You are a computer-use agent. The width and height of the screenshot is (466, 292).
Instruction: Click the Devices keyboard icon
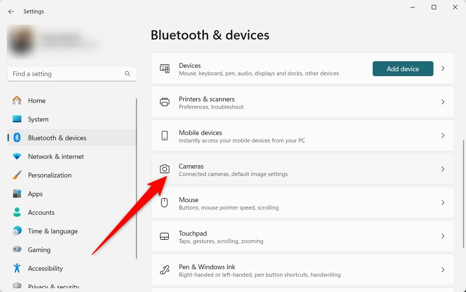pyautogui.click(x=165, y=69)
